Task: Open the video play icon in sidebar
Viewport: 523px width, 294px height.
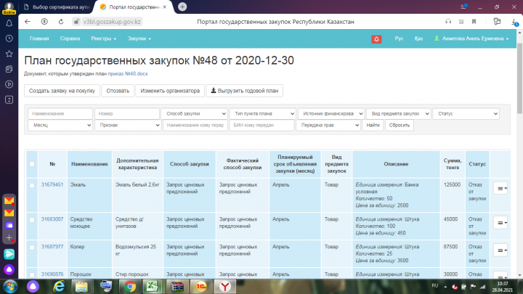Action: 9,84
